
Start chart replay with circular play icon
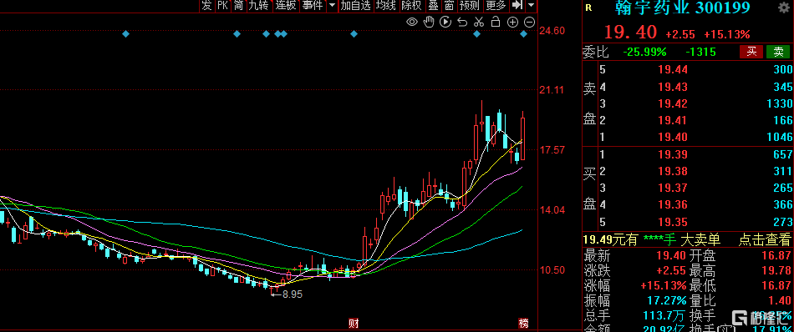445,22
